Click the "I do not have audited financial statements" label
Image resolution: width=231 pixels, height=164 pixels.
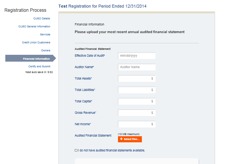[112, 150]
